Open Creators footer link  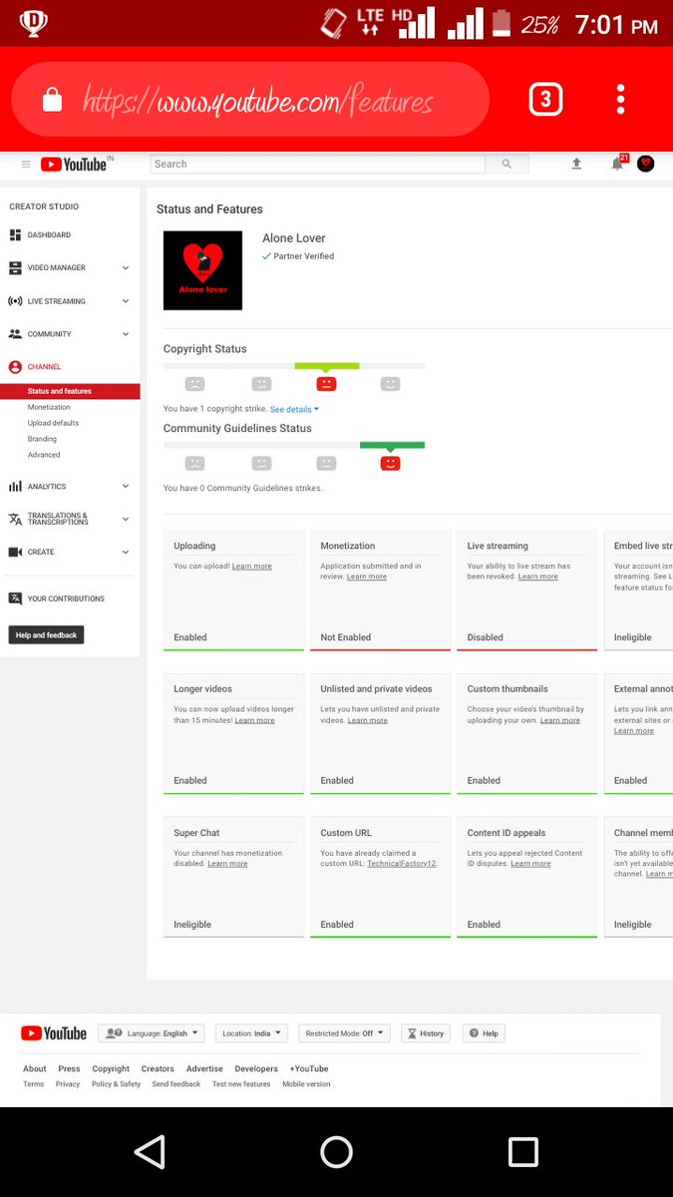tap(158, 1068)
